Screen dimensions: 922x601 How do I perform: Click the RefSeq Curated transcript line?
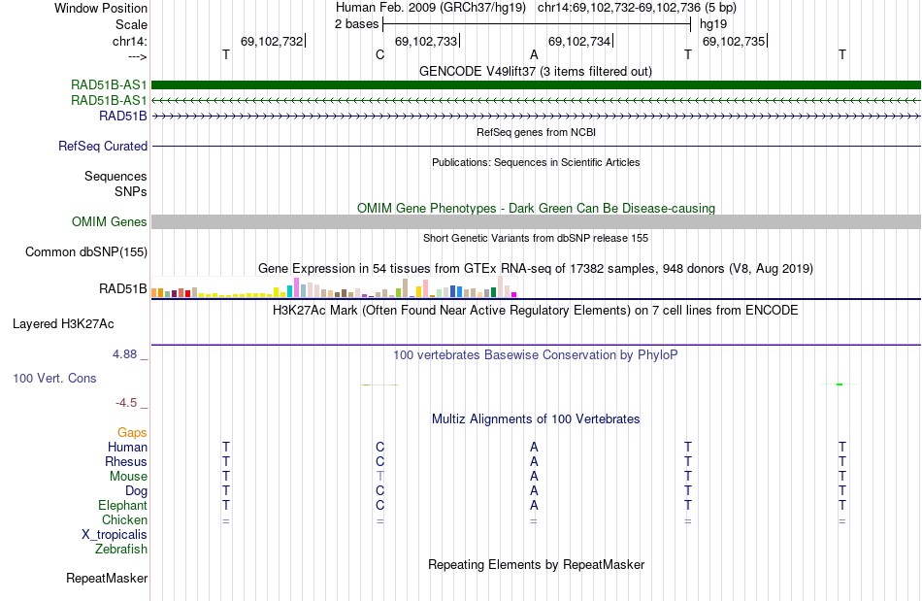click(536, 146)
